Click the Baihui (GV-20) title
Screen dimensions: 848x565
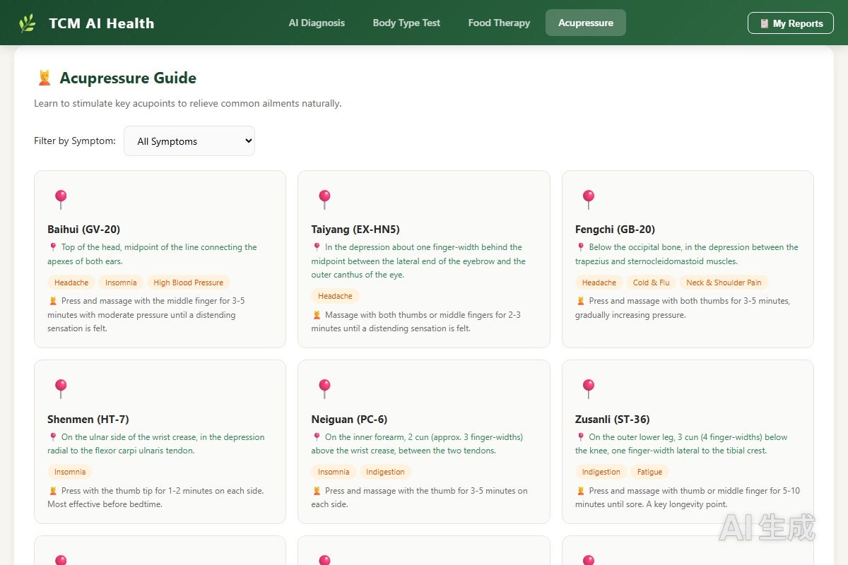[x=84, y=229]
